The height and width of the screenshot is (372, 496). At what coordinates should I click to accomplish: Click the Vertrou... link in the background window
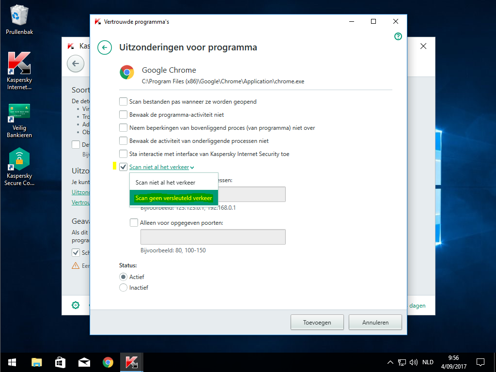pos(81,202)
